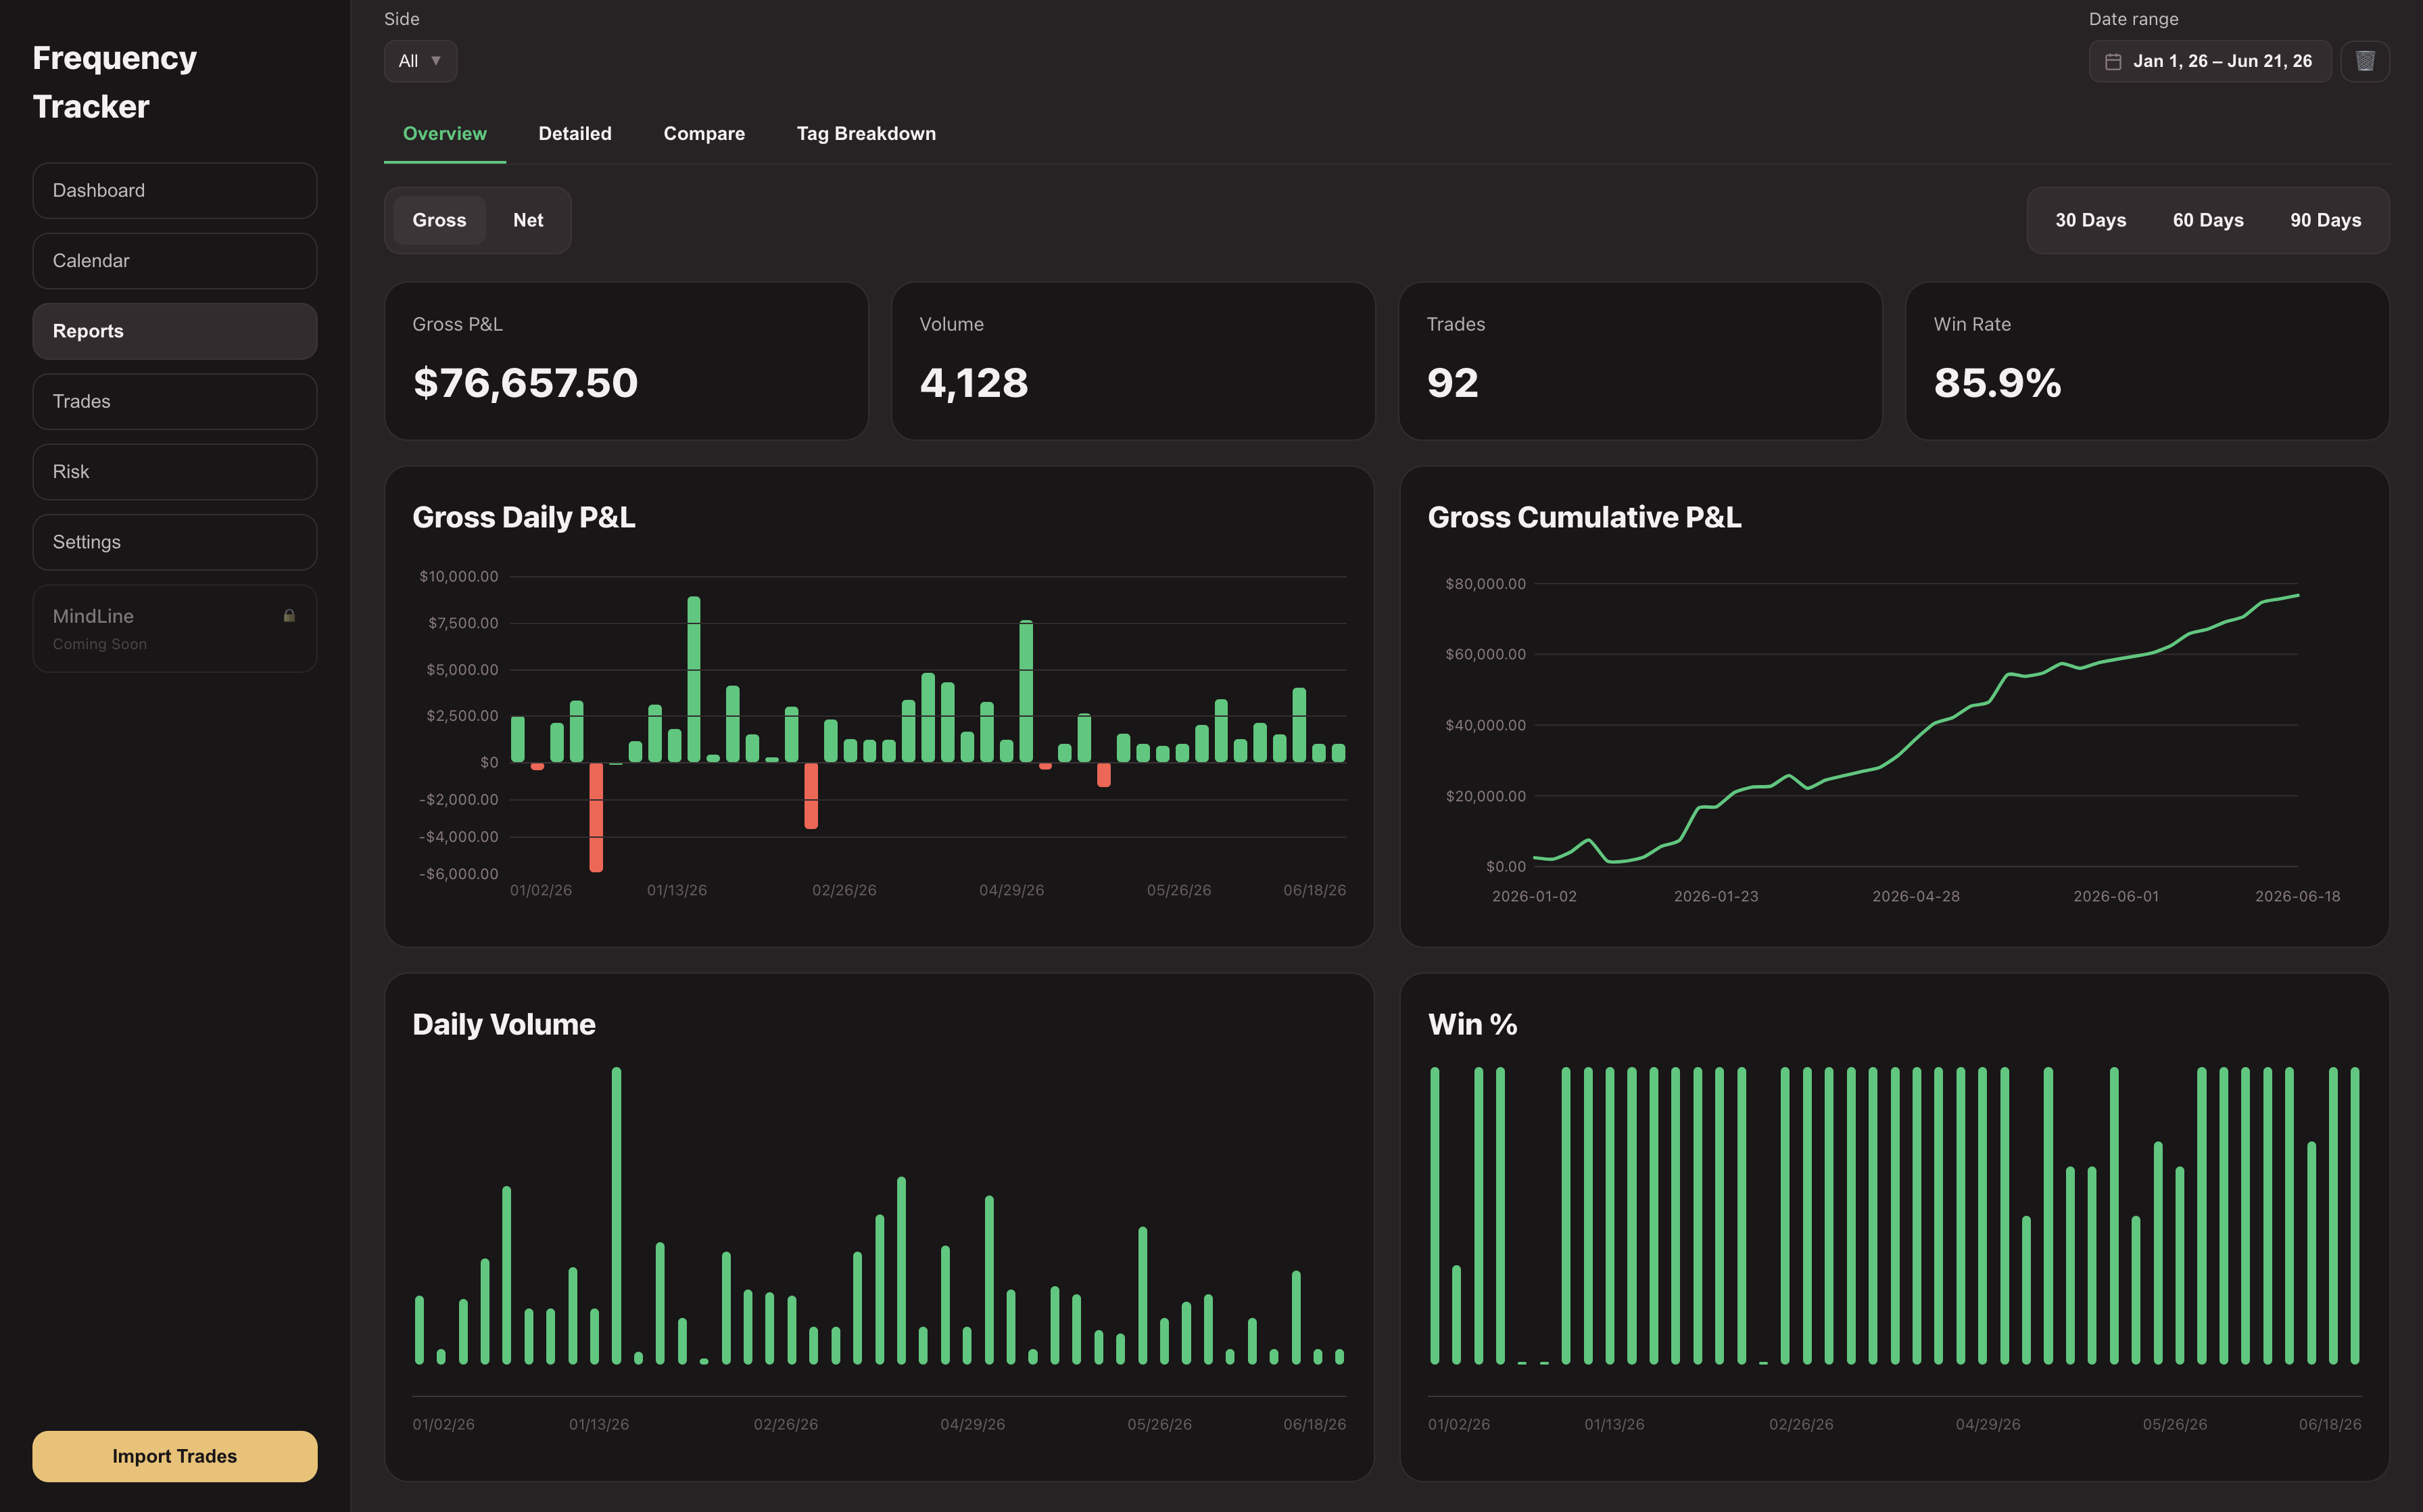Image resolution: width=2423 pixels, height=1512 pixels.
Task: Click the MindLine lock icon
Action: [289, 616]
